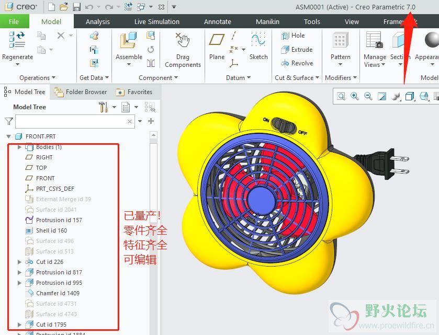Click the datum axis icon
Viewport: 439px width, 335px height.
coord(233,36)
